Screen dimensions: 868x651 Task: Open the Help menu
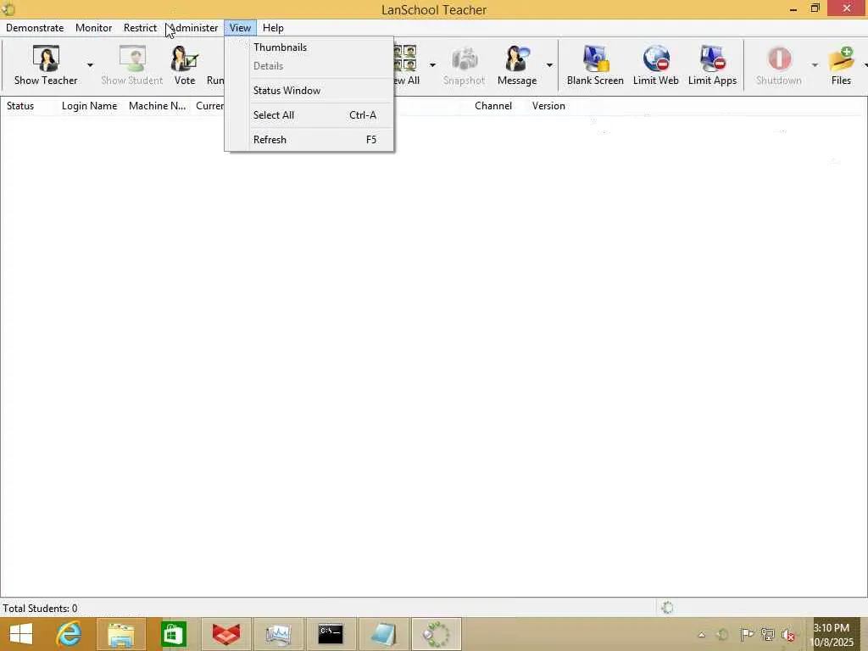273,28
